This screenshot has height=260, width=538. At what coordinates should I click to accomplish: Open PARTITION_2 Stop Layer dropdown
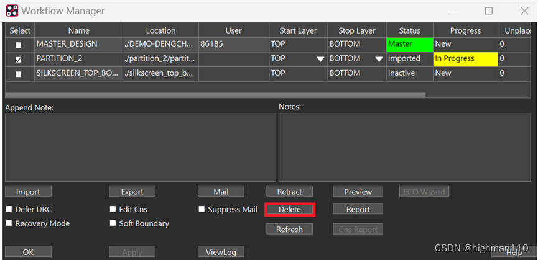pos(378,60)
